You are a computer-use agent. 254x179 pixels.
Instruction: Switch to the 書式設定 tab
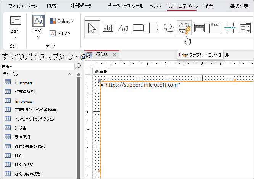(239, 6)
